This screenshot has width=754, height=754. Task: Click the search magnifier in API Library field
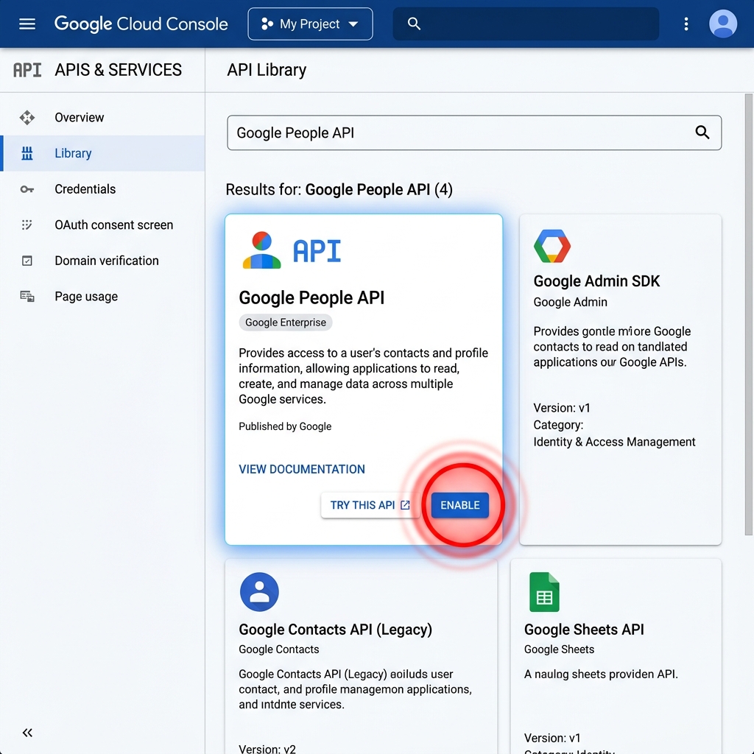(x=702, y=133)
